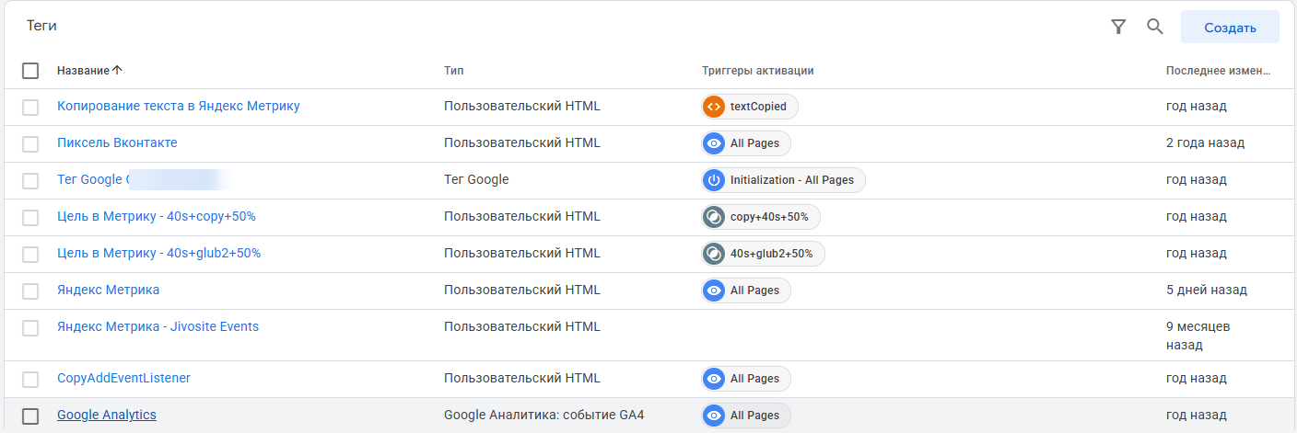Open tag Копирование текста в Яндекс Метрику
Image resolution: width=1297 pixels, height=433 pixels.
179,106
